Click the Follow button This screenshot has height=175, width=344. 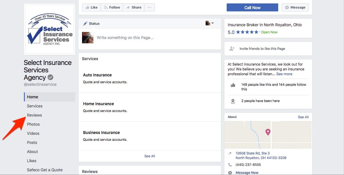tap(112, 7)
